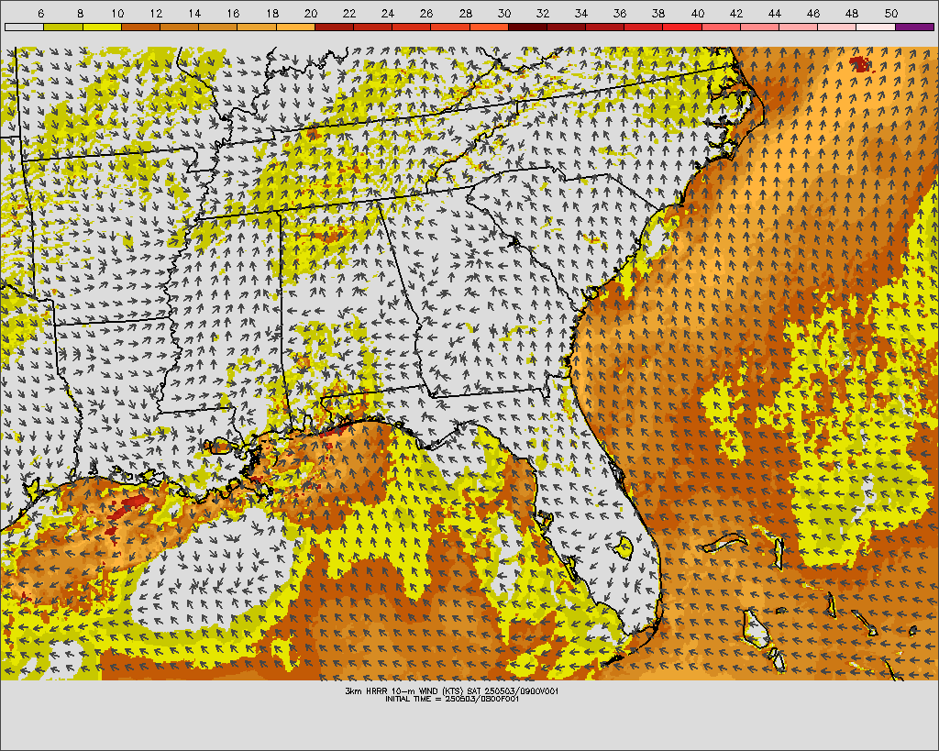Click the legend label "36"

(x=620, y=13)
